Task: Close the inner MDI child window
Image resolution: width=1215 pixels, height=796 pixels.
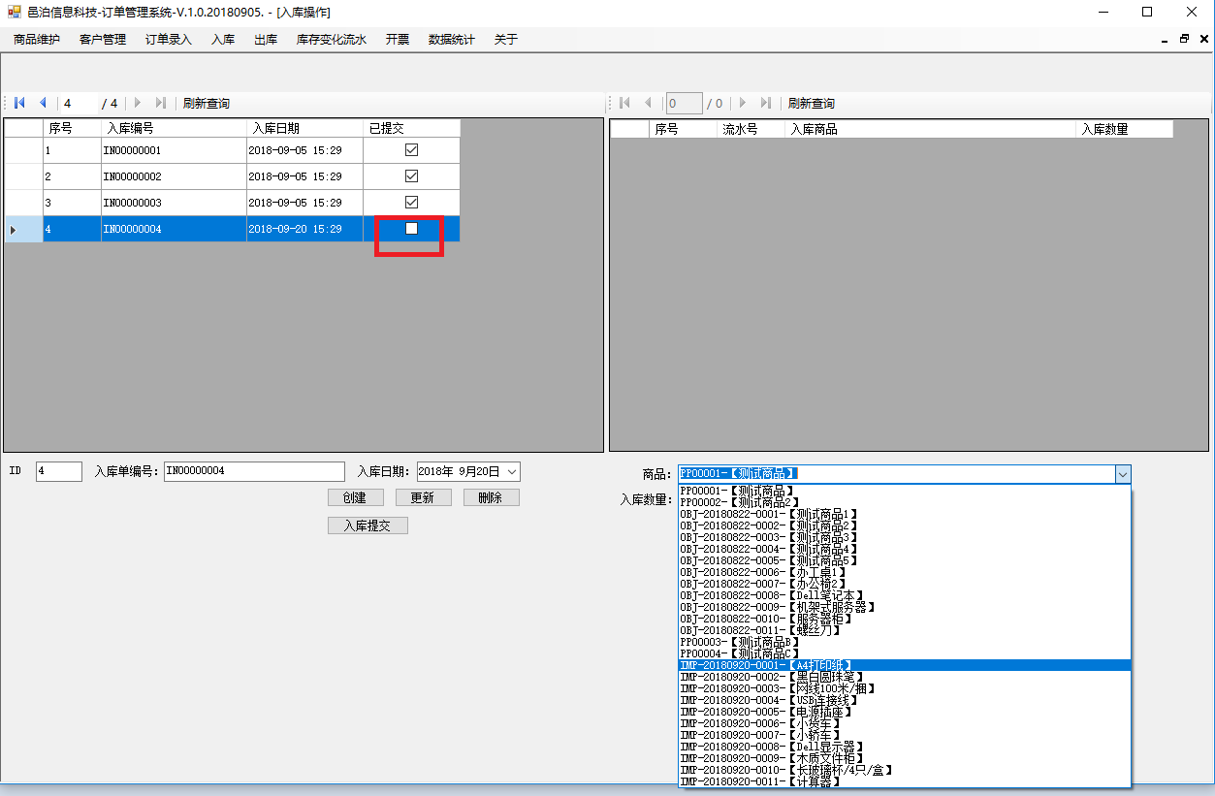Action: tap(1203, 40)
